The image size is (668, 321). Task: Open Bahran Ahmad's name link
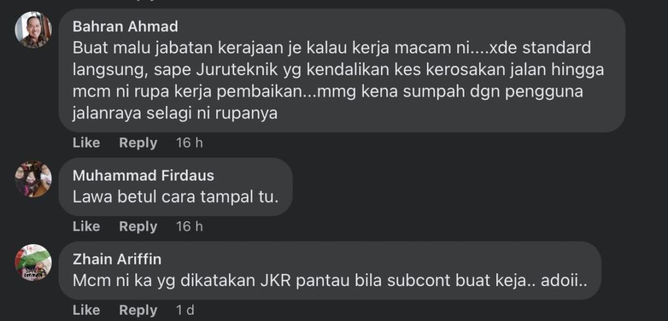click(x=125, y=27)
